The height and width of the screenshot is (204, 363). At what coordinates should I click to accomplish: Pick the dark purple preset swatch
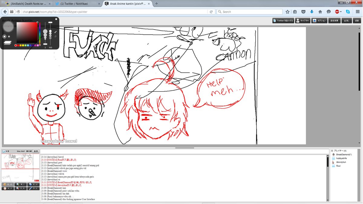33,46
